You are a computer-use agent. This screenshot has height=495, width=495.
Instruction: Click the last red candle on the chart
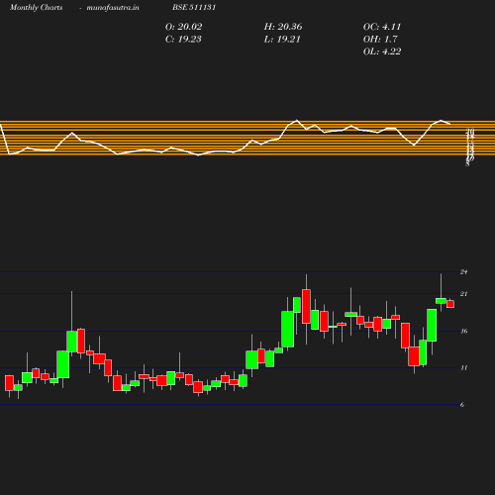pyautogui.click(x=450, y=304)
